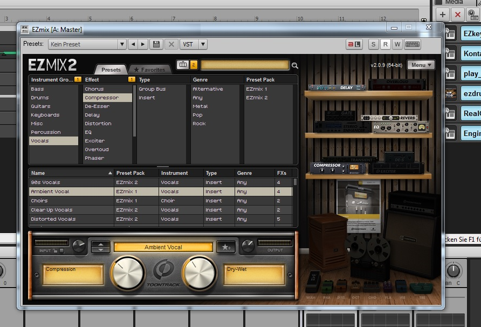This screenshot has height=327, width=481.
Task: Add Ambient Vocal to favorites with star-plus
Action: point(226,247)
